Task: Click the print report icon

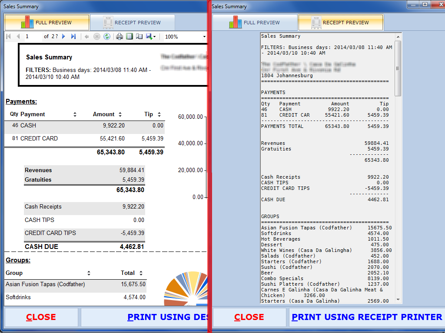Action: click(x=120, y=37)
